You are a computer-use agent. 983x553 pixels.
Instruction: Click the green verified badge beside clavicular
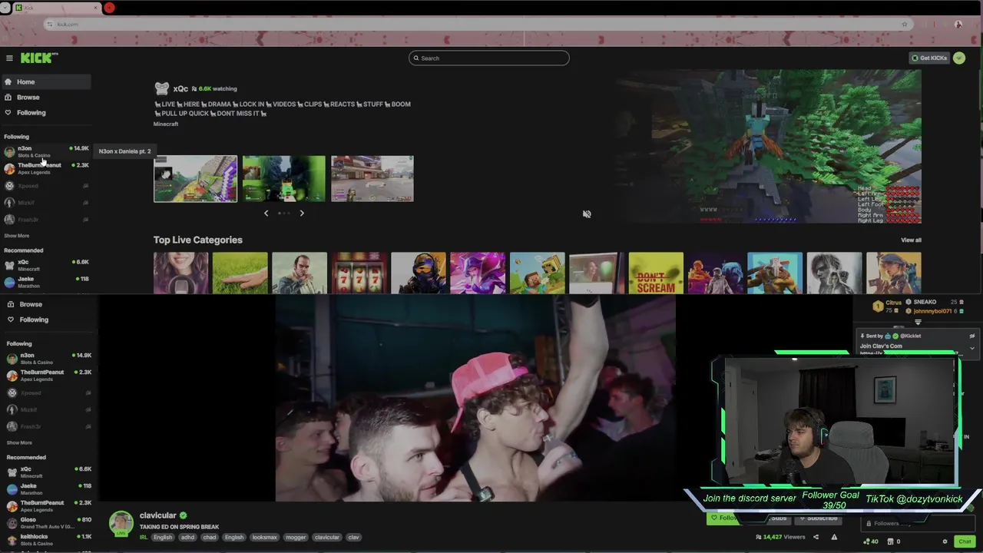pyautogui.click(x=183, y=515)
